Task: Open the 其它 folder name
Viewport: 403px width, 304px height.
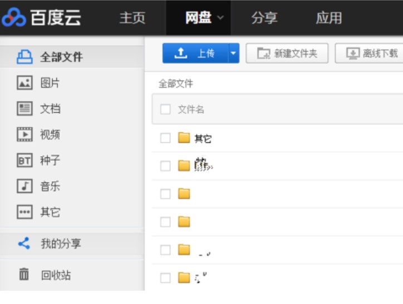Action: coord(203,139)
